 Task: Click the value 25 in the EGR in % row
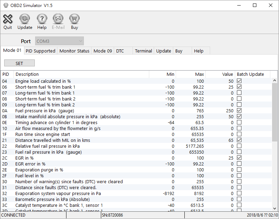(x=231, y=158)
